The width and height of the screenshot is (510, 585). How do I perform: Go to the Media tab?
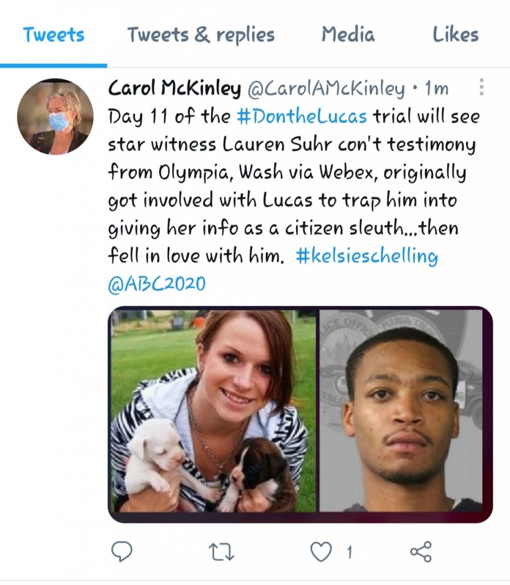(x=348, y=35)
